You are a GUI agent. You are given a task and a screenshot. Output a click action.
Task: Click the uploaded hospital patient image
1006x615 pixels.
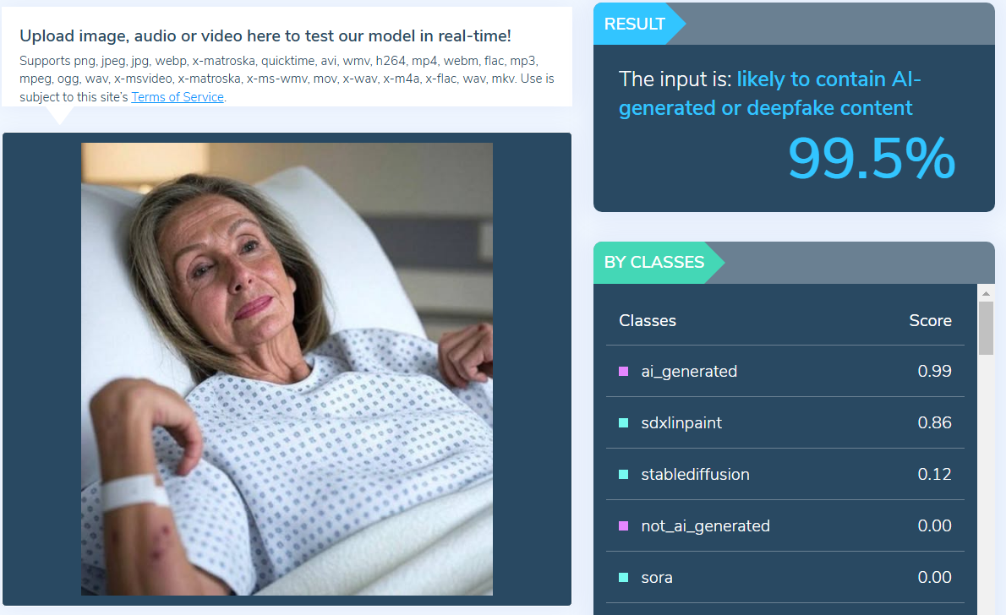point(287,368)
